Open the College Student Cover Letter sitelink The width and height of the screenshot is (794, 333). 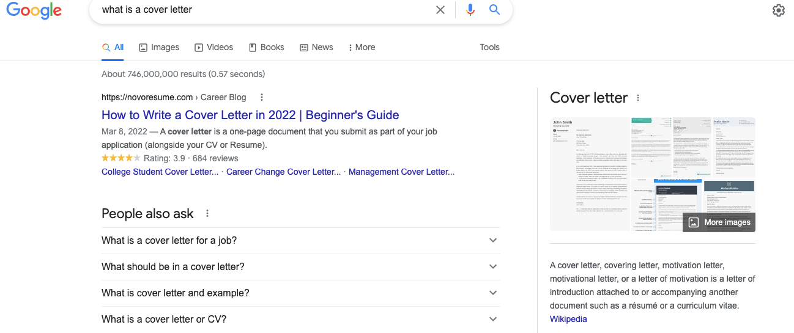point(160,172)
